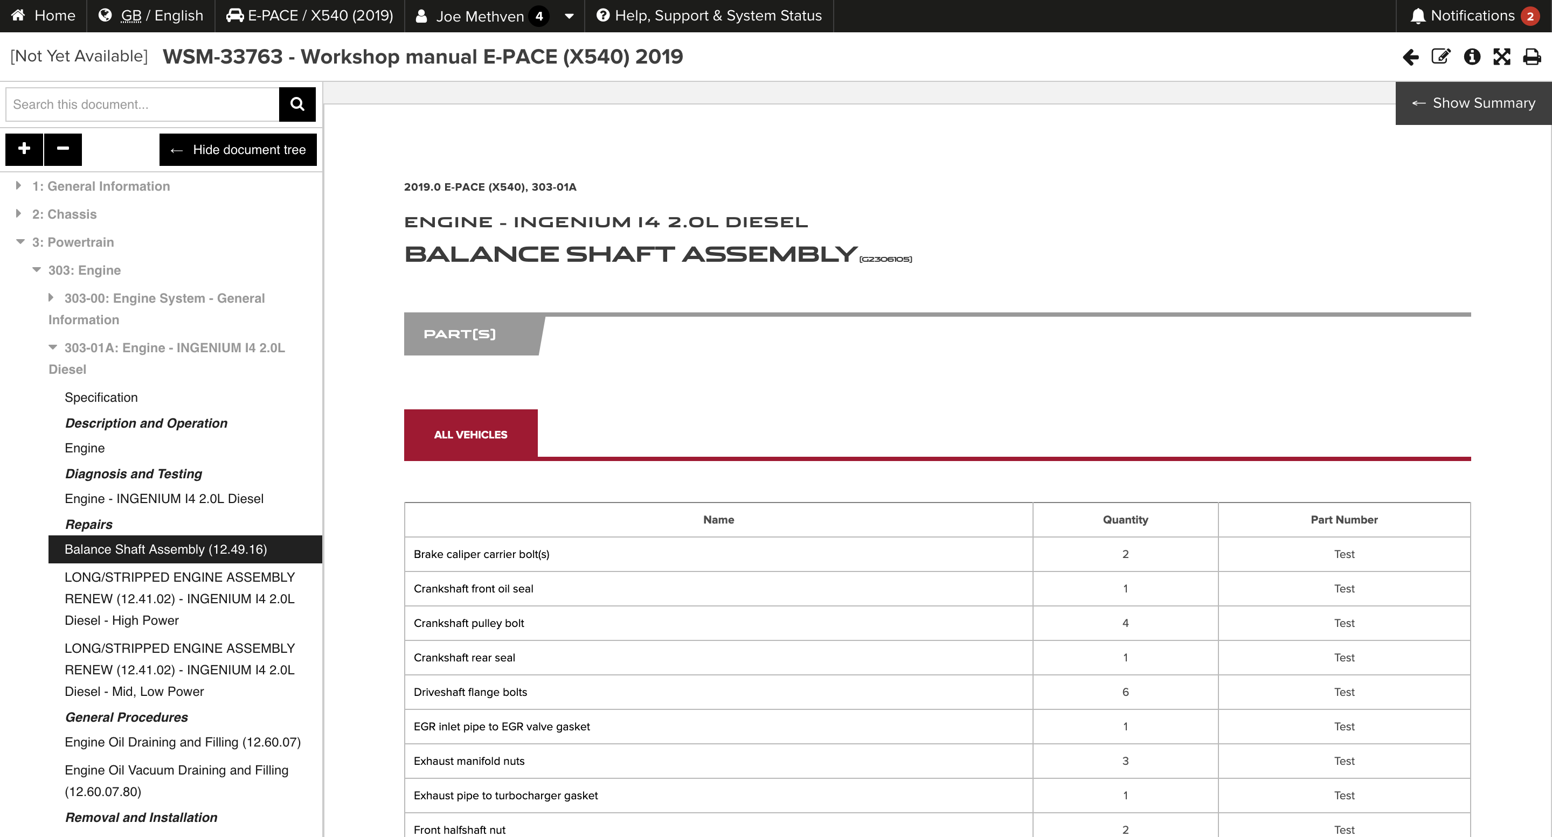Click Crankshaft front oil seal row
This screenshot has height=837, width=1552.
(x=938, y=588)
